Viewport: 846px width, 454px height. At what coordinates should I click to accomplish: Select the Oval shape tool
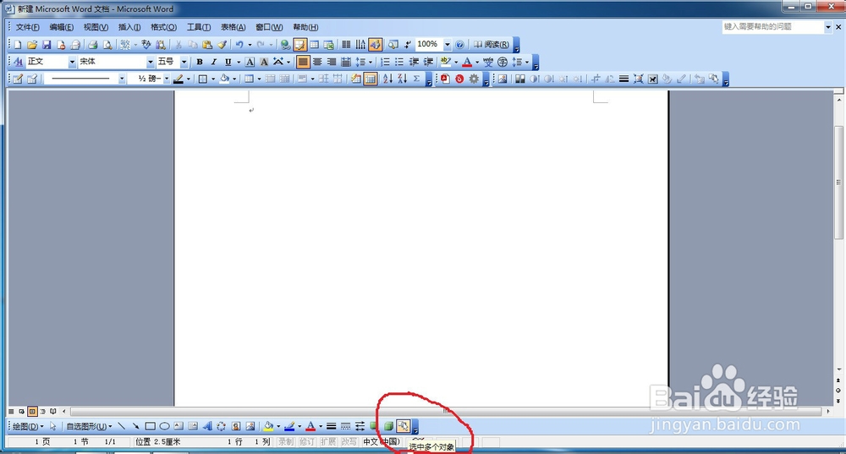pyautogui.click(x=165, y=426)
